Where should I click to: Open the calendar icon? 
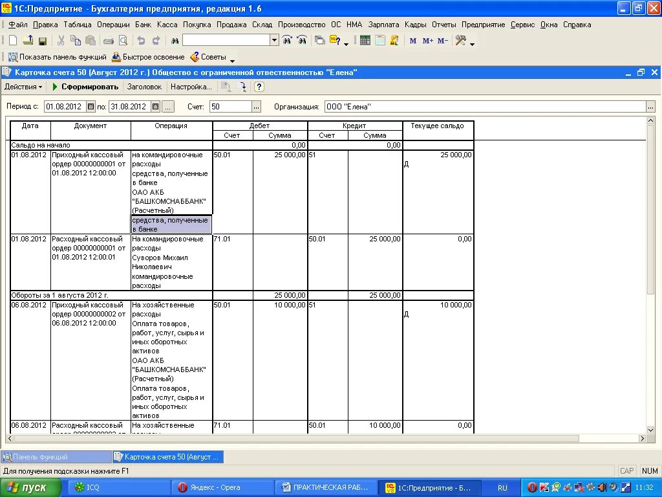click(x=380, y=41)
